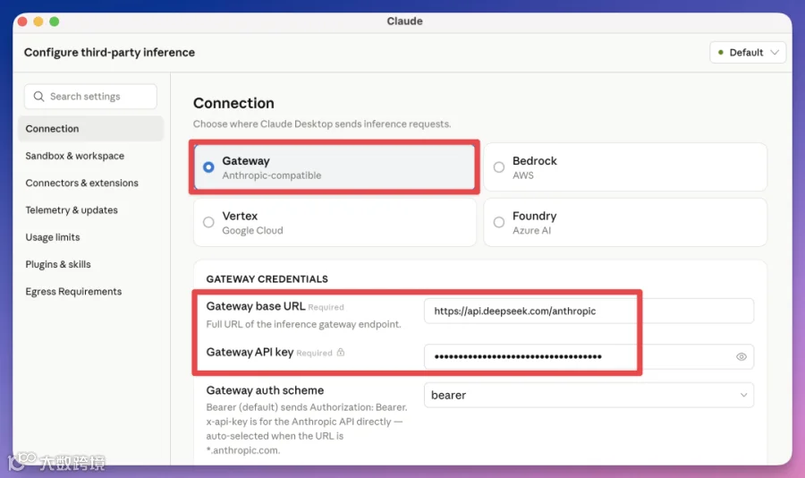Click the Gateway auth scheme label
Screen dimensions: 805x478
point(265,390)
